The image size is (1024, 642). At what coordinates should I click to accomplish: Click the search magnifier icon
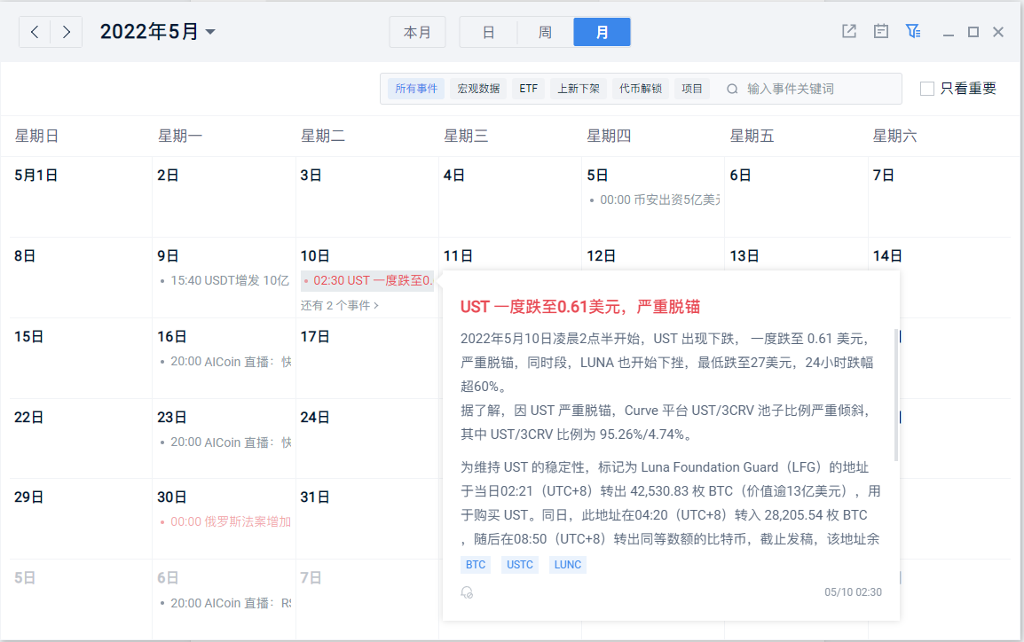[x=732, y=89]
